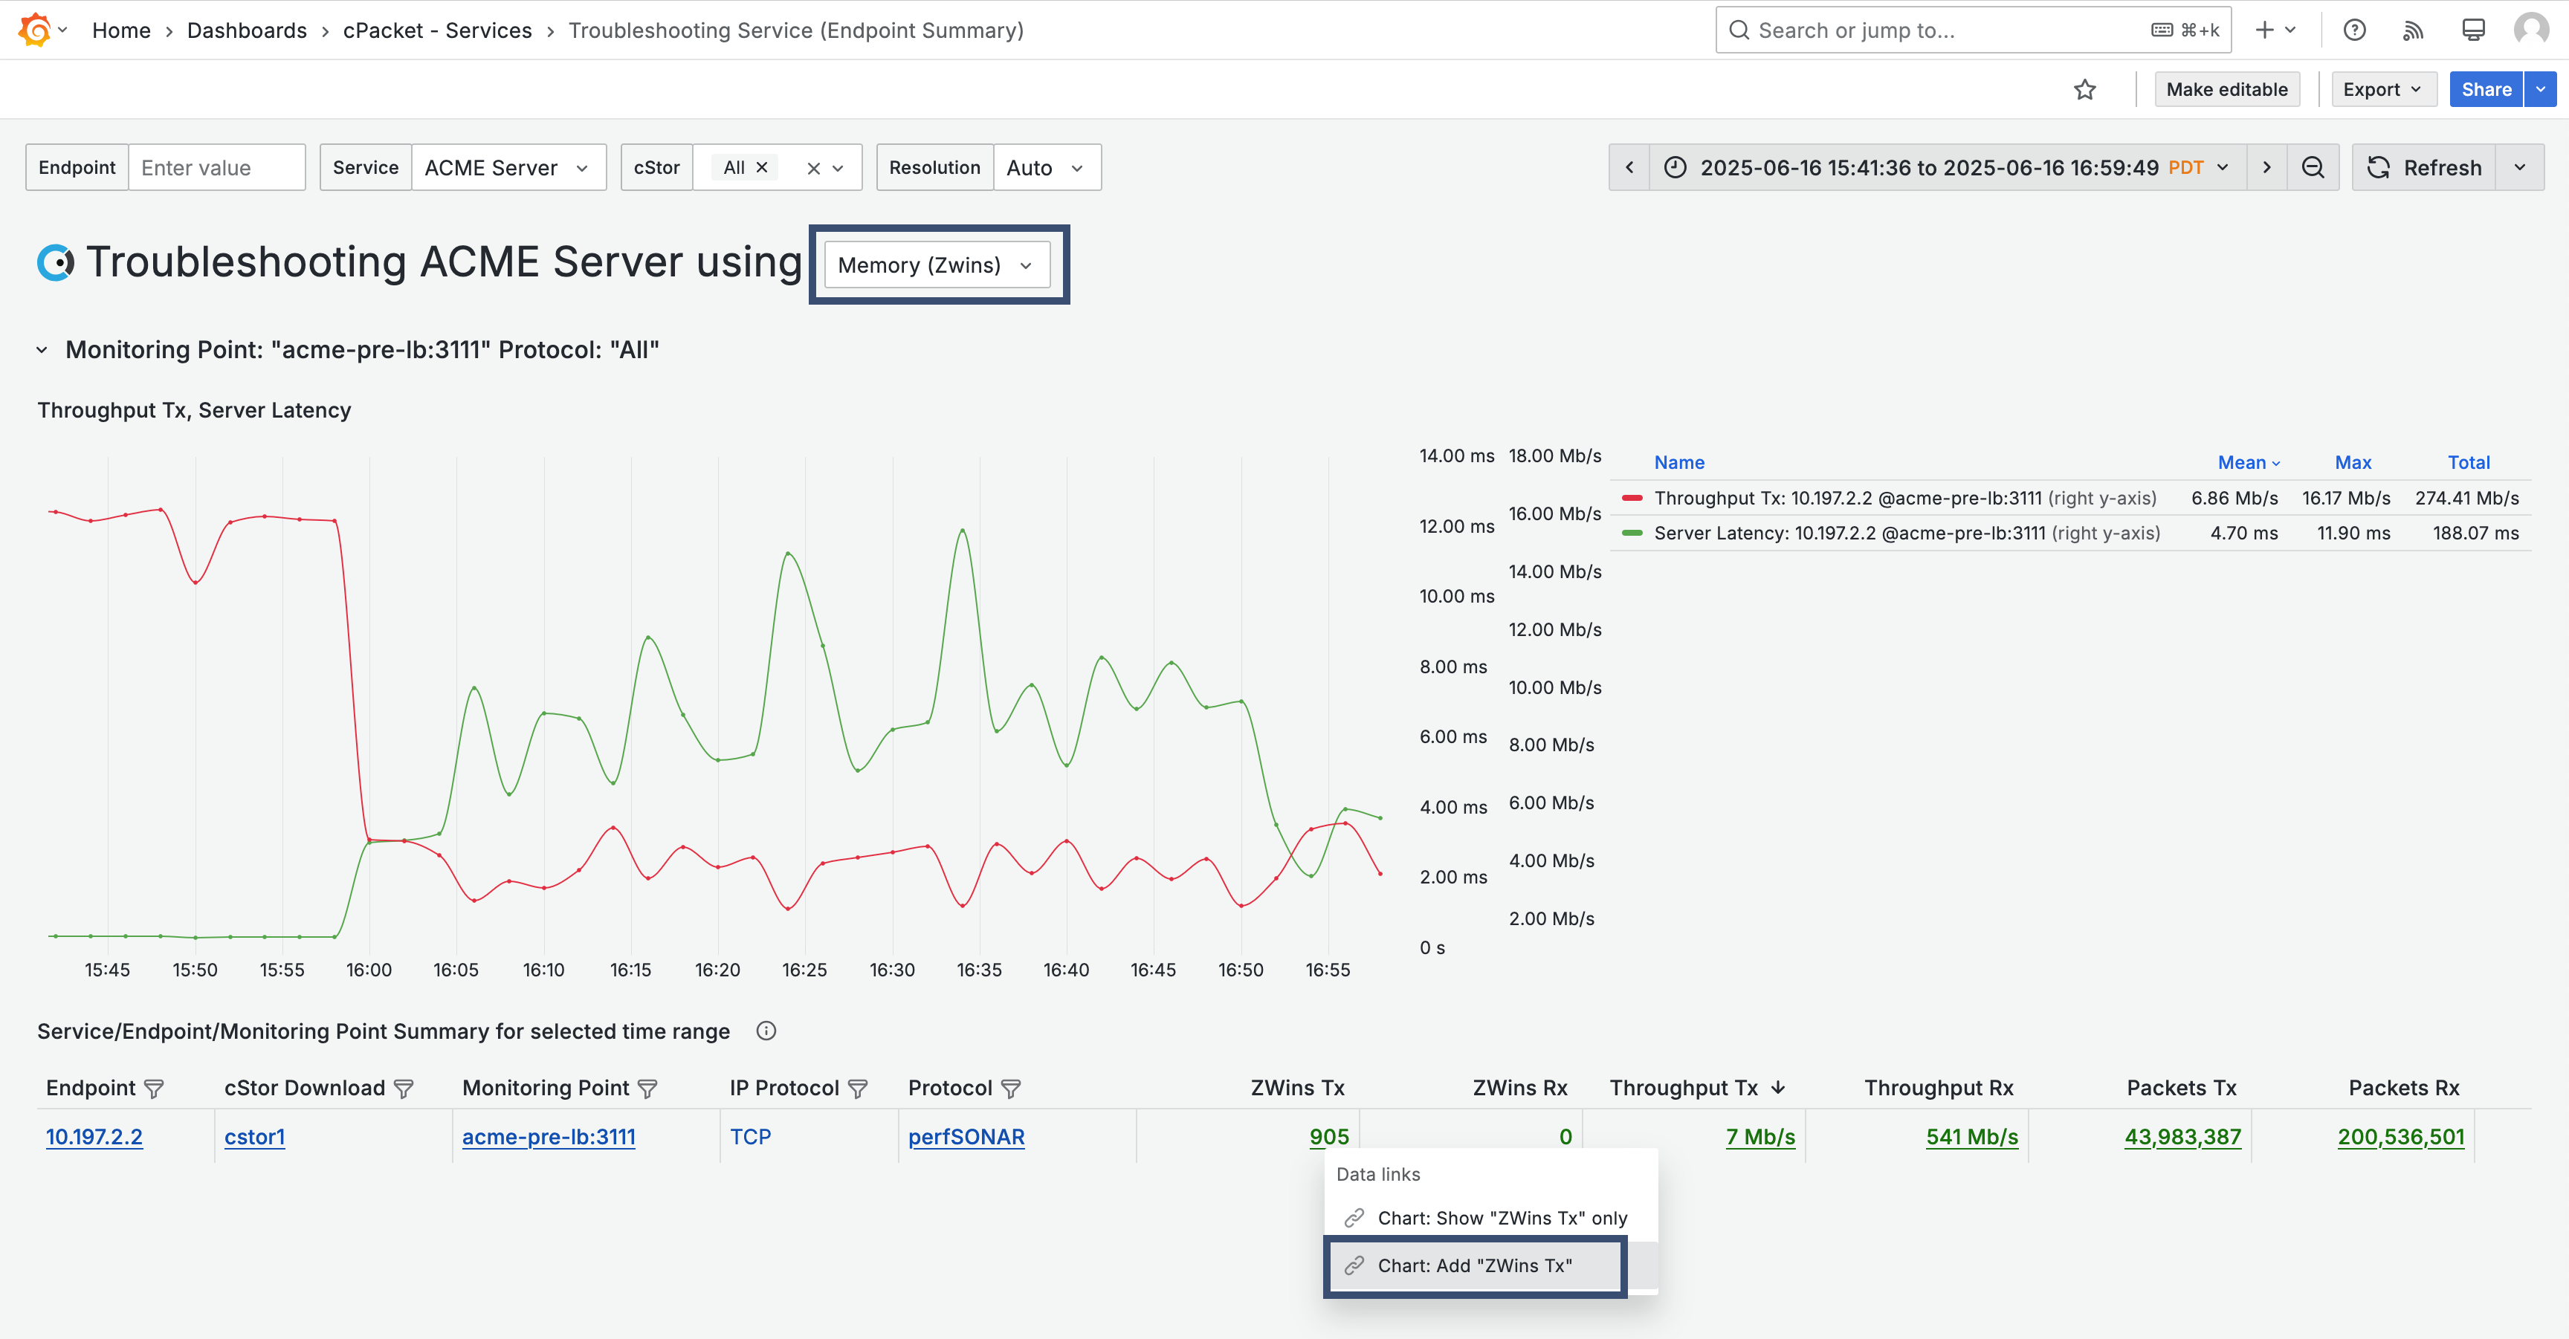Open the Service ACME Server dropdown

click(x=508, y=167)
